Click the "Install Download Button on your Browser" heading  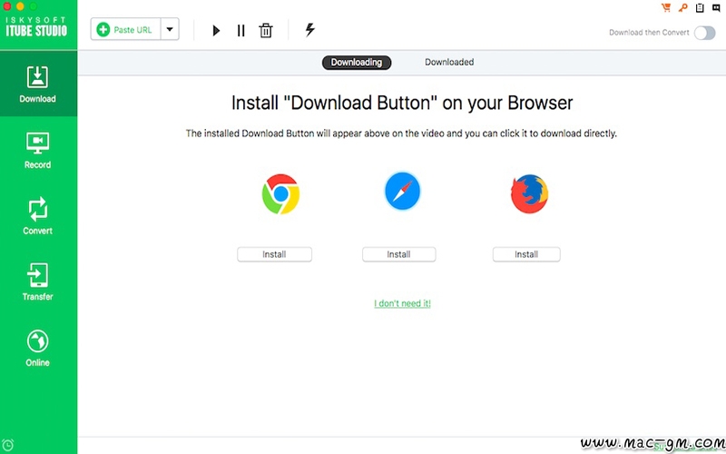pos(402,103)
